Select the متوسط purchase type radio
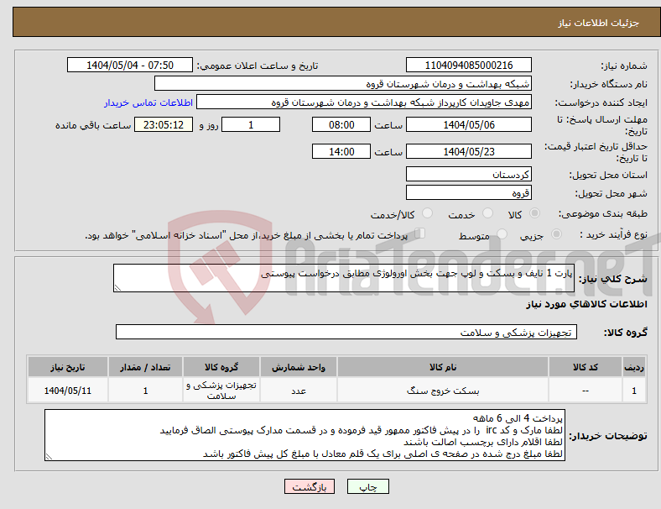The width and height of the screenshot is (661, 509). [502, 234]
